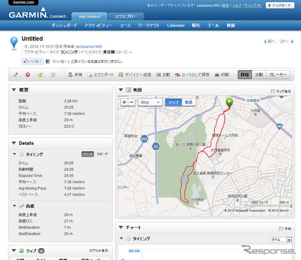
Task: Open yamayama1400 owner profile link
Action: pyautogui.click(x=88, y=47)
